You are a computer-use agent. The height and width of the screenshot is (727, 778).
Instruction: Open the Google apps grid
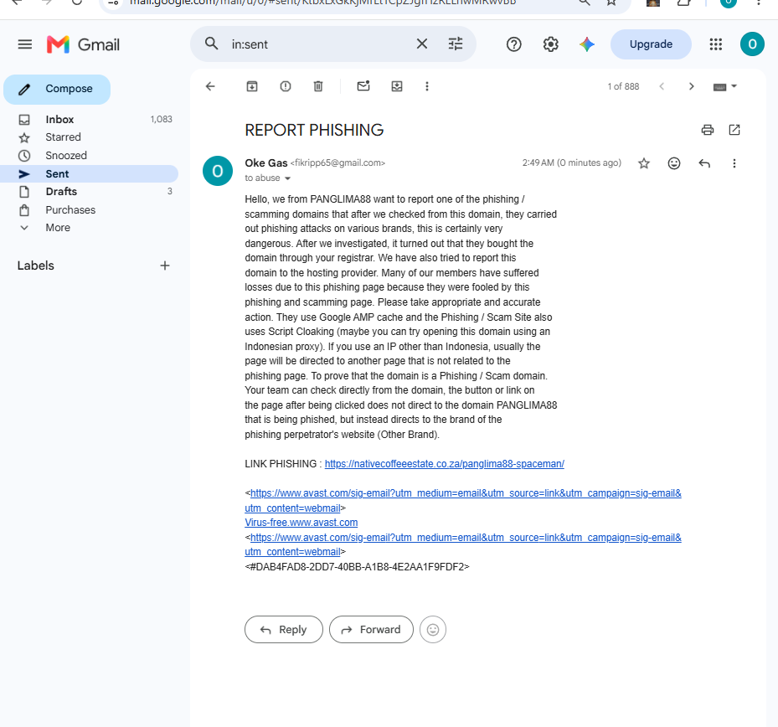(715, 44)
